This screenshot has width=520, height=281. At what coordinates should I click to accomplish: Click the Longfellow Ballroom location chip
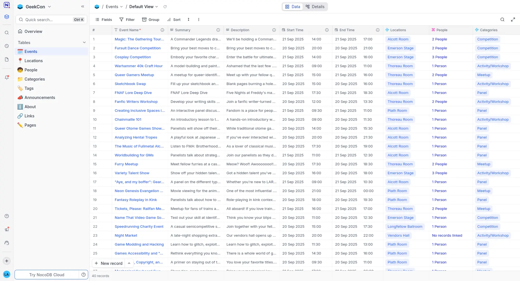pyautogui.click(x=405, y=227)
